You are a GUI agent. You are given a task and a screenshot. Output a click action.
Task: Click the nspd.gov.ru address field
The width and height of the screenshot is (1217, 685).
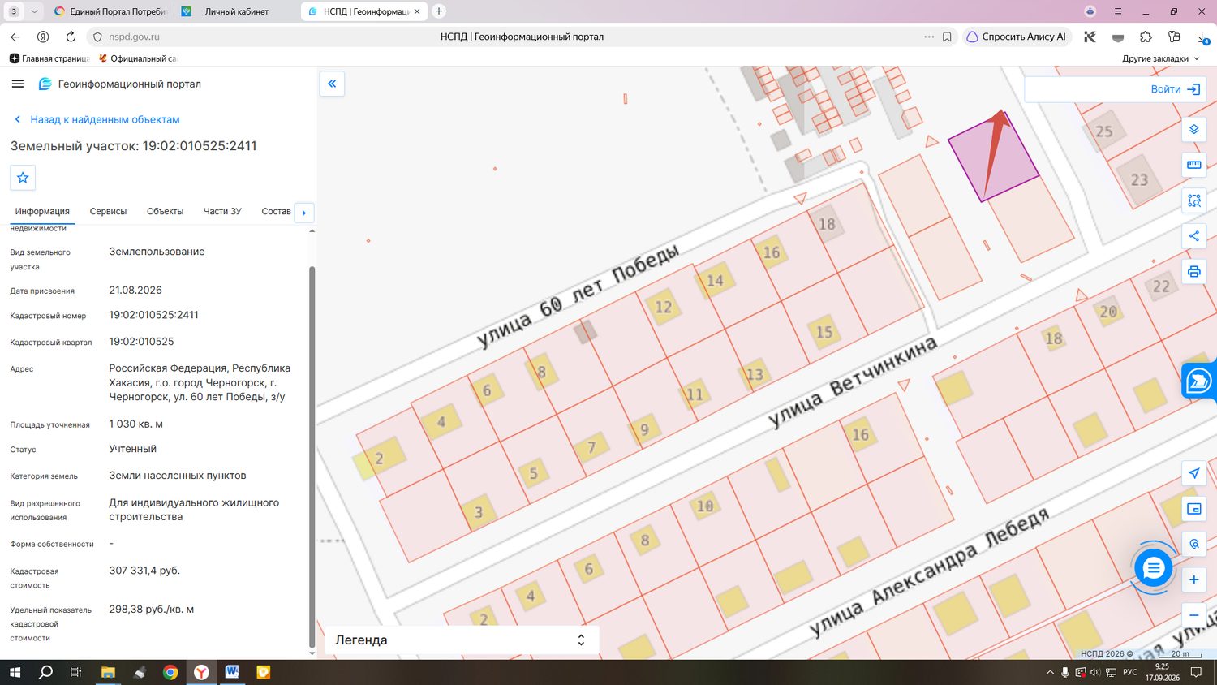pos(134,37)
